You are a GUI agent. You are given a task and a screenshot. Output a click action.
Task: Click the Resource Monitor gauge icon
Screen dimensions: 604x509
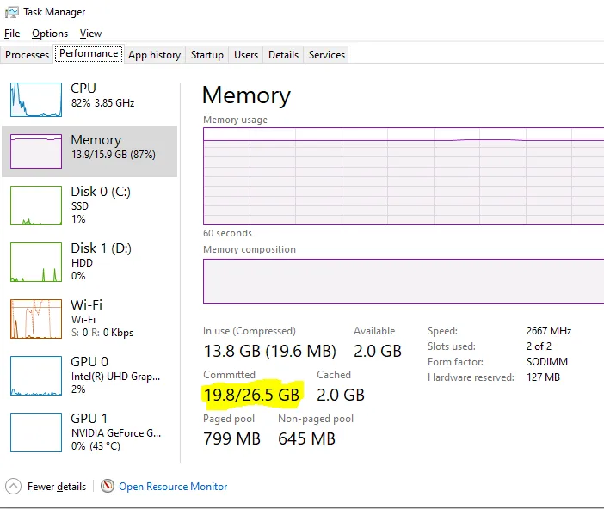(108, 486)
